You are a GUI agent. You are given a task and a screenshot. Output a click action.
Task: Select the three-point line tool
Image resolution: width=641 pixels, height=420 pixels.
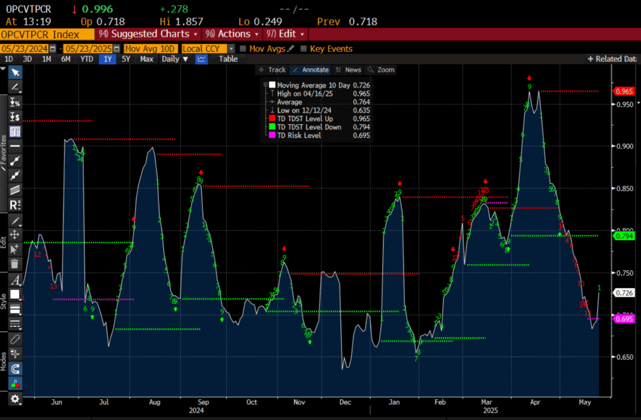15,176
